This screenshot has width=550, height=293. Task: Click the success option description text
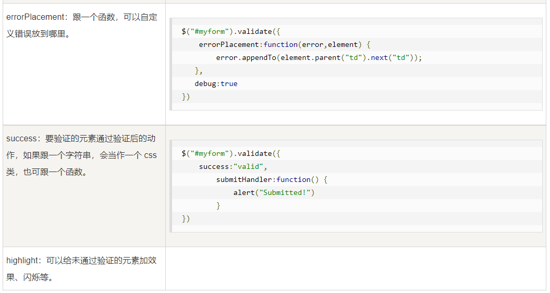pyautogui.click(x=81, y=155)
